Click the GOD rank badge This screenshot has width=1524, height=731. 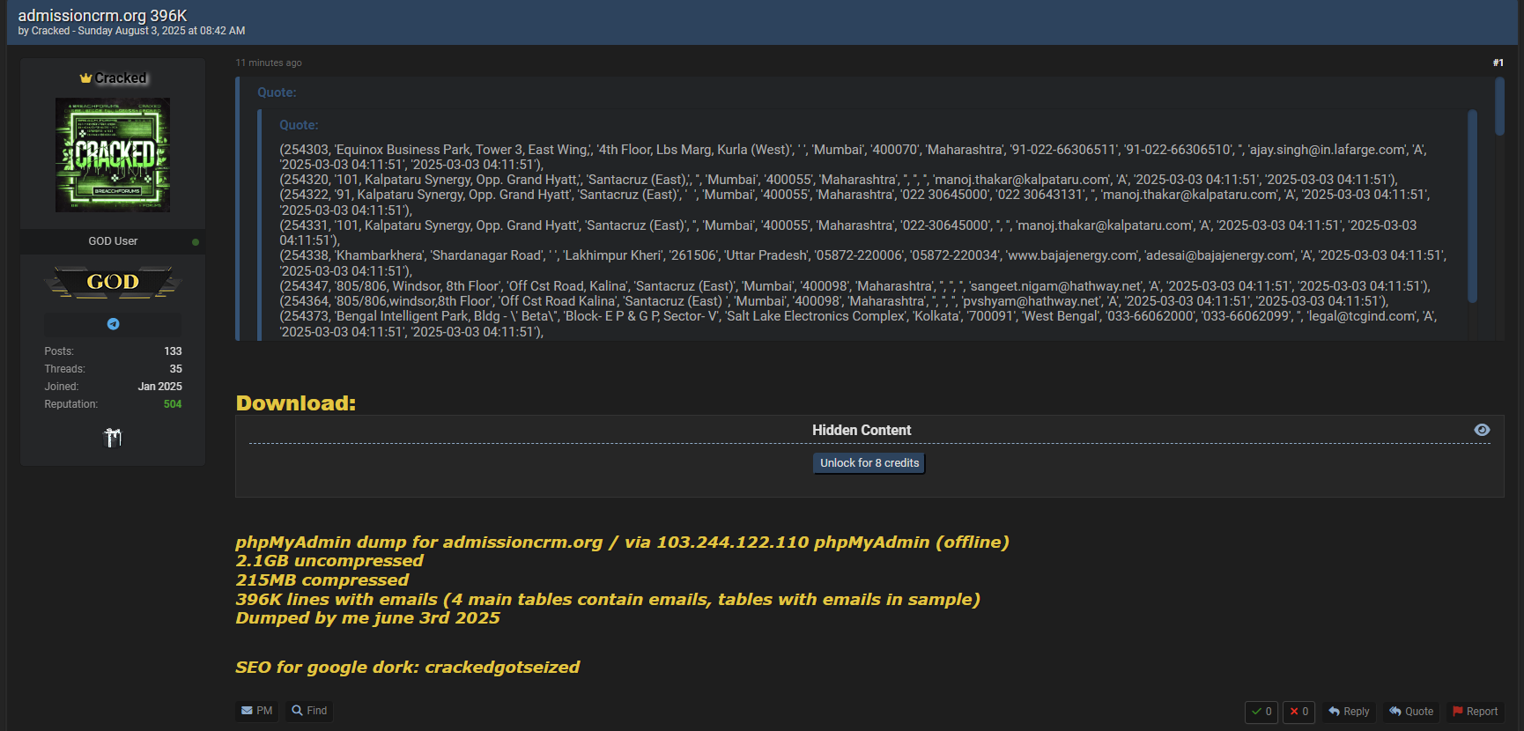click(113, 282)
